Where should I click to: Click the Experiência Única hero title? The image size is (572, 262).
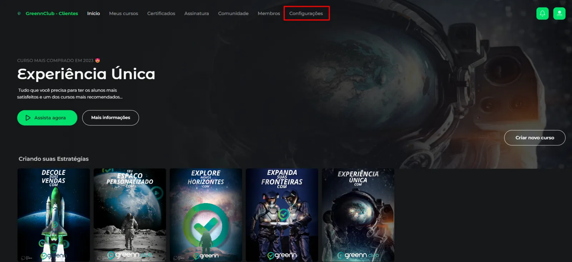tap(86, 74)
